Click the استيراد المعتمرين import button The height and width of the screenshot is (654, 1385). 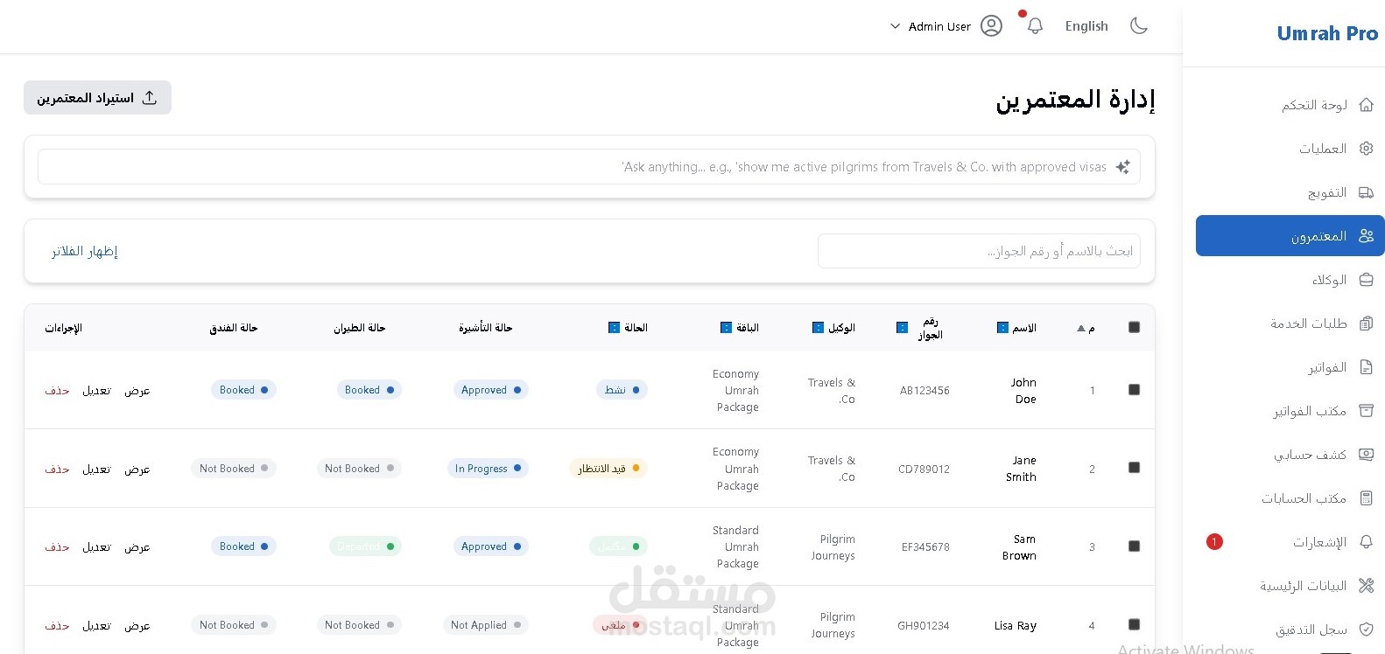(97, 98)
